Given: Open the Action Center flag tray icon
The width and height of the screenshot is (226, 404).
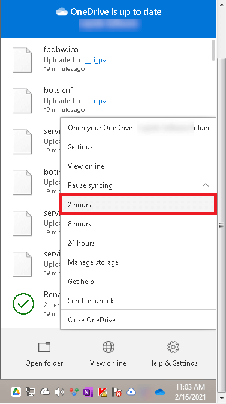Looking at the screenshot, I should coord(117,392).
